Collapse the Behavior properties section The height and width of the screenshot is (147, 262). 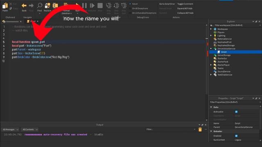[211, 131]
